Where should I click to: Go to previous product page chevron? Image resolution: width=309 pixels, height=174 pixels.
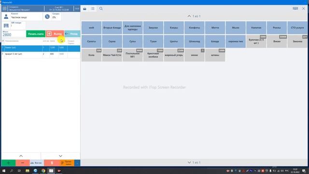(x=189, y=16)
